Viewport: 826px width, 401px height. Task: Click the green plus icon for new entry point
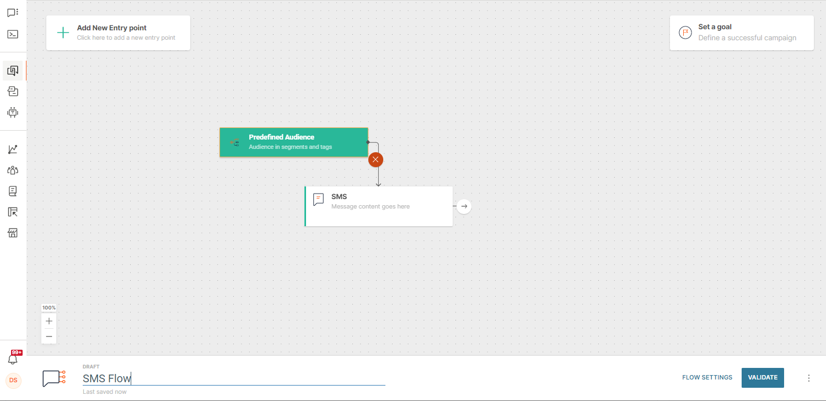63,33
